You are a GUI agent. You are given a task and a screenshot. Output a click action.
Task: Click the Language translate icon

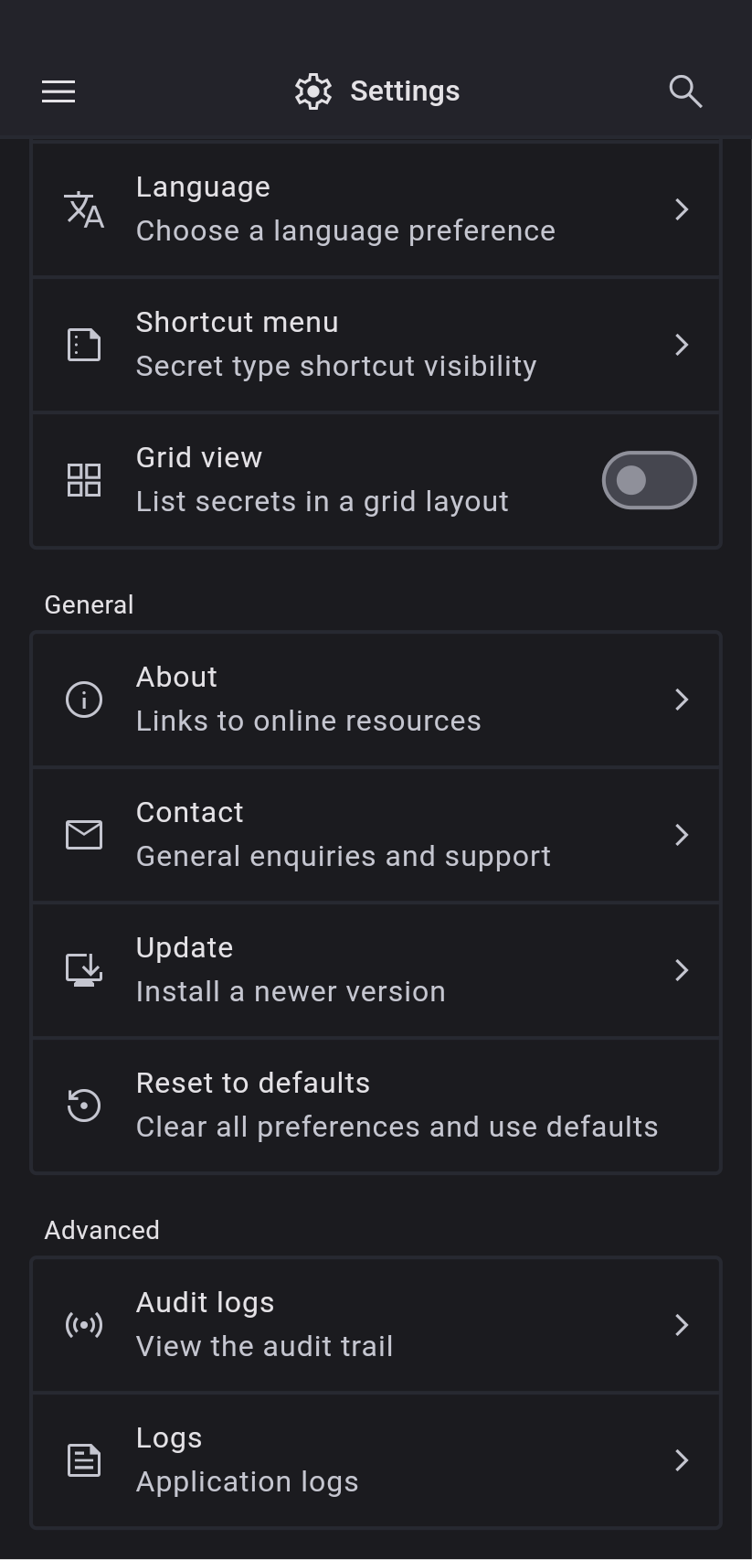coord(84,209)
